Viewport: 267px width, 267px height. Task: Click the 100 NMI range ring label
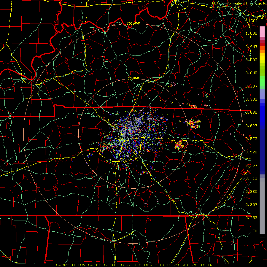coord(133,23)
